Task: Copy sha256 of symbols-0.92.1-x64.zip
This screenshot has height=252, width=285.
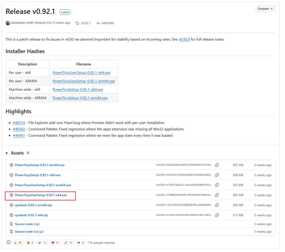Action: (x=217, y=215)
